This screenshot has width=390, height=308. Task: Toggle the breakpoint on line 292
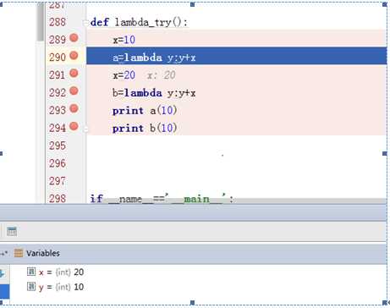point(74,91)
